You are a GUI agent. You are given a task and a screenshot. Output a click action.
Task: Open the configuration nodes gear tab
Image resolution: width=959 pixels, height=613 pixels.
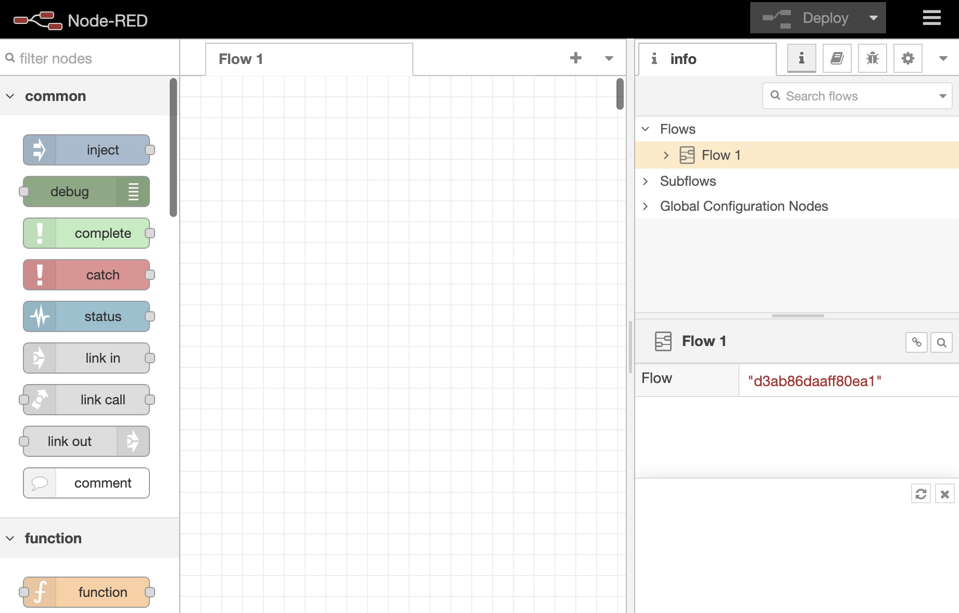pos(907,58)
